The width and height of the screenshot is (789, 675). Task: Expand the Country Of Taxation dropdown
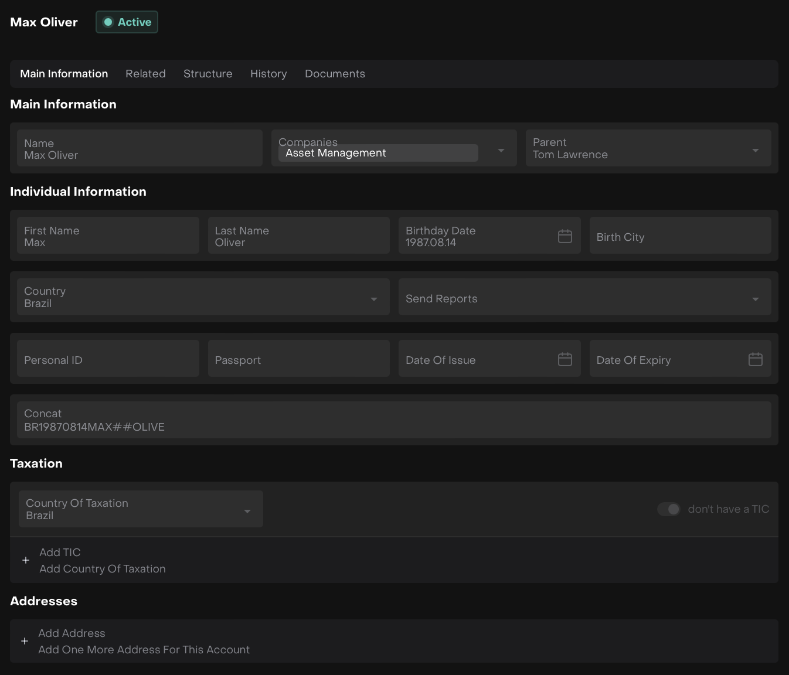[x=247, y=512]
